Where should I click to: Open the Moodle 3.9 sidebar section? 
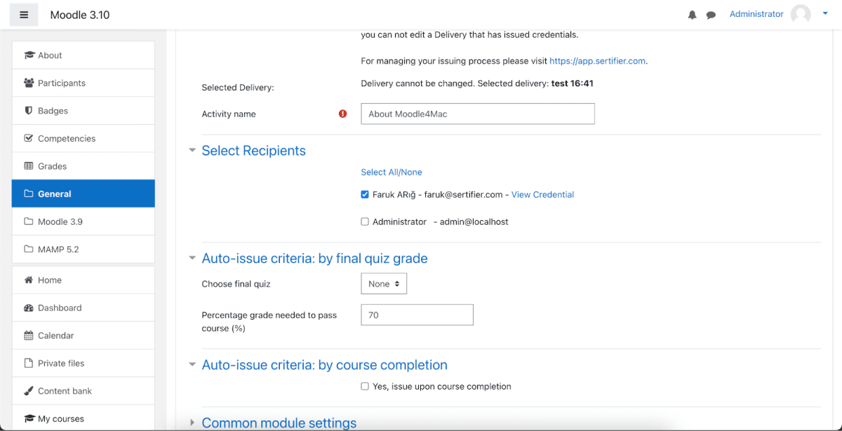click(x=60, y=221)
